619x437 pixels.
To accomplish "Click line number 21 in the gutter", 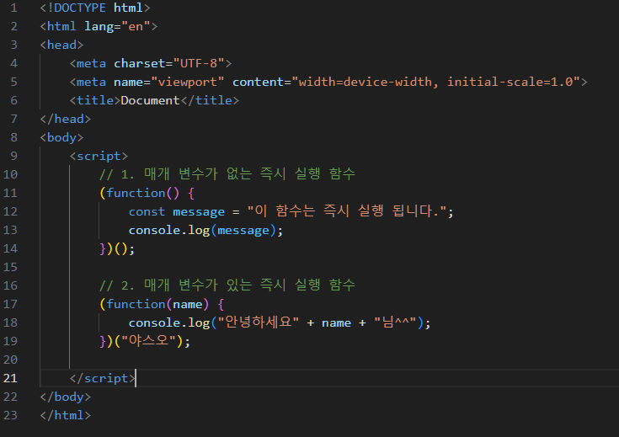I will (x=10, y=378).
